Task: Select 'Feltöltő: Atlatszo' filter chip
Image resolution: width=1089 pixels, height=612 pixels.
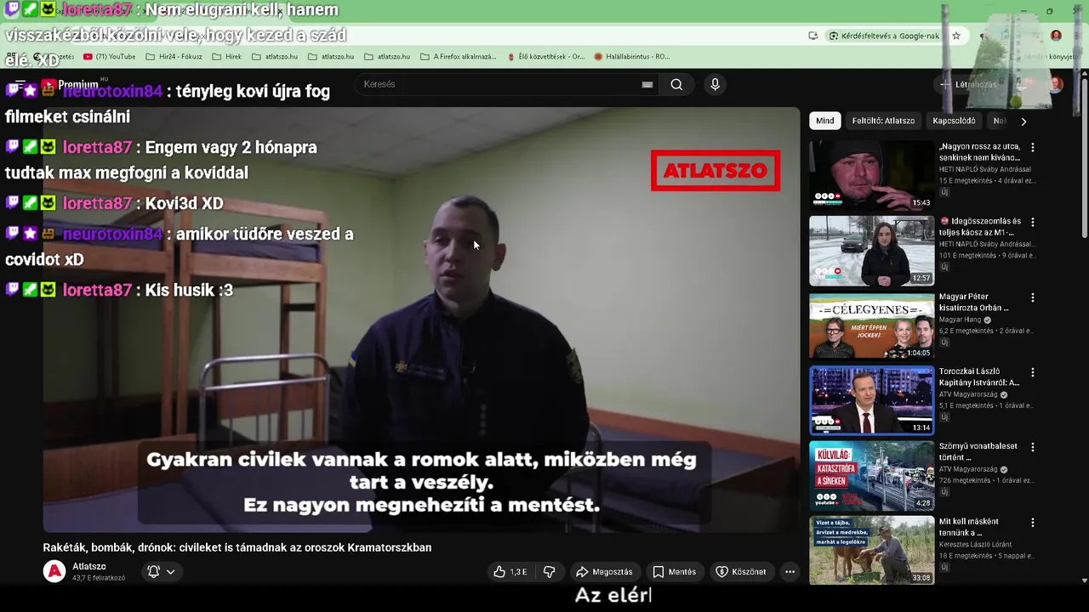Action: click(x=883, y=121)
